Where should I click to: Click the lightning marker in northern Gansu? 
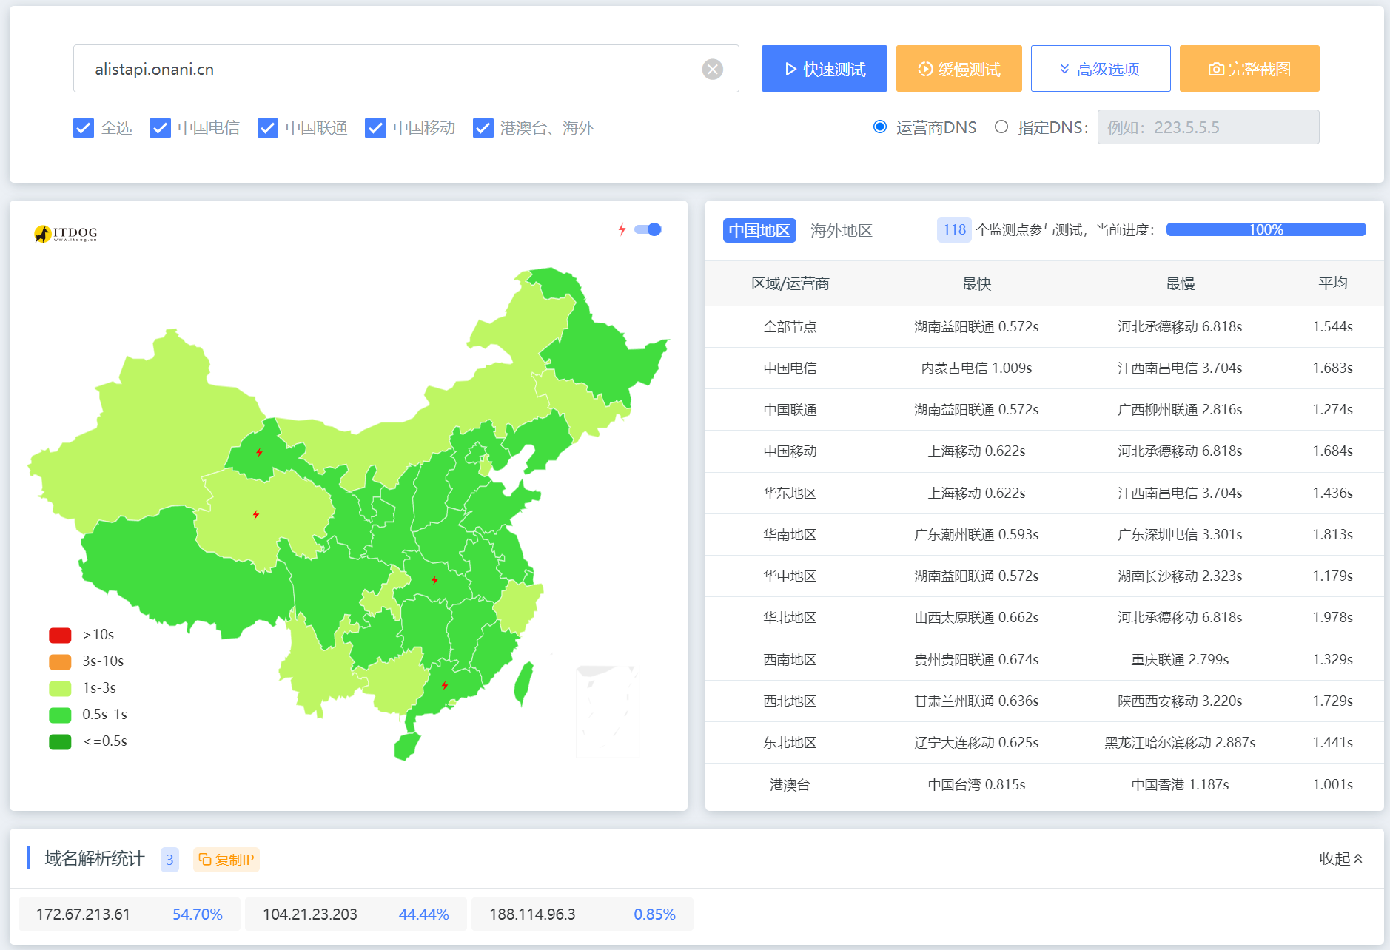click(259, 452)
